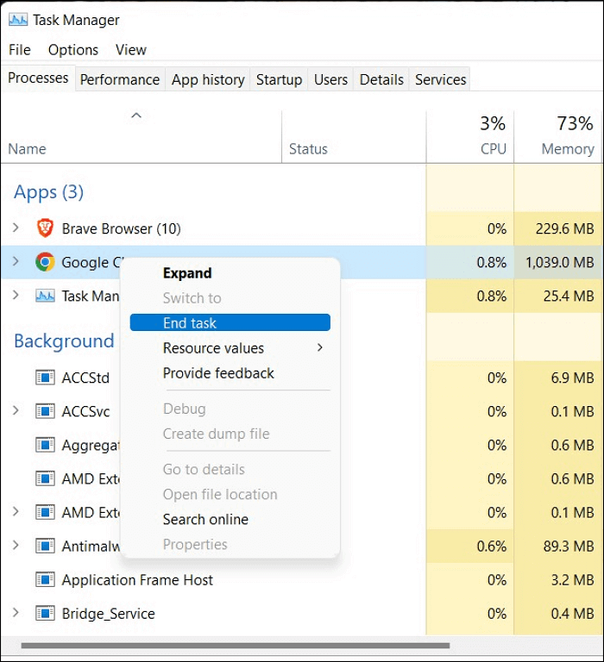Screen dimensions: 604x662
Task: Switch to the Users tab
Action: pyautogui.click(x=331, y=79)
